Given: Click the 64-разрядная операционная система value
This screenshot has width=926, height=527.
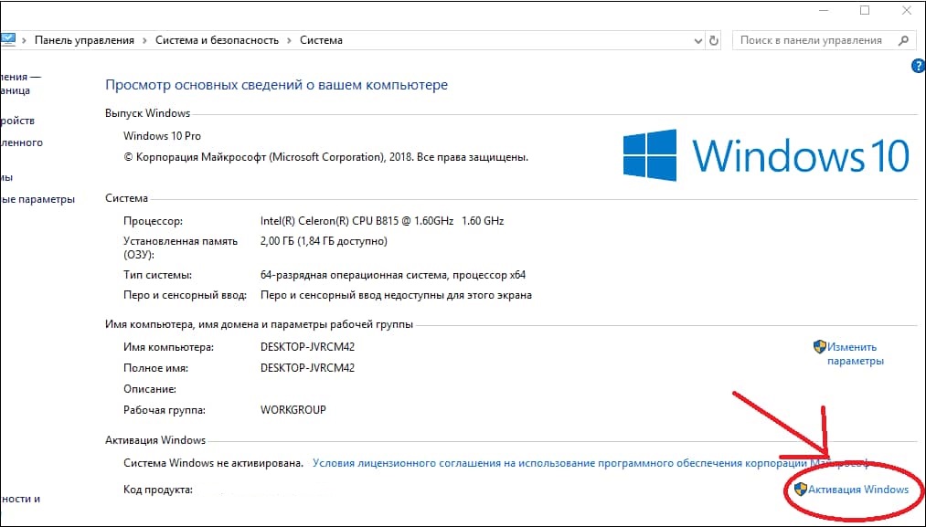Looking at the screenshot, I should tap(393, 275).
